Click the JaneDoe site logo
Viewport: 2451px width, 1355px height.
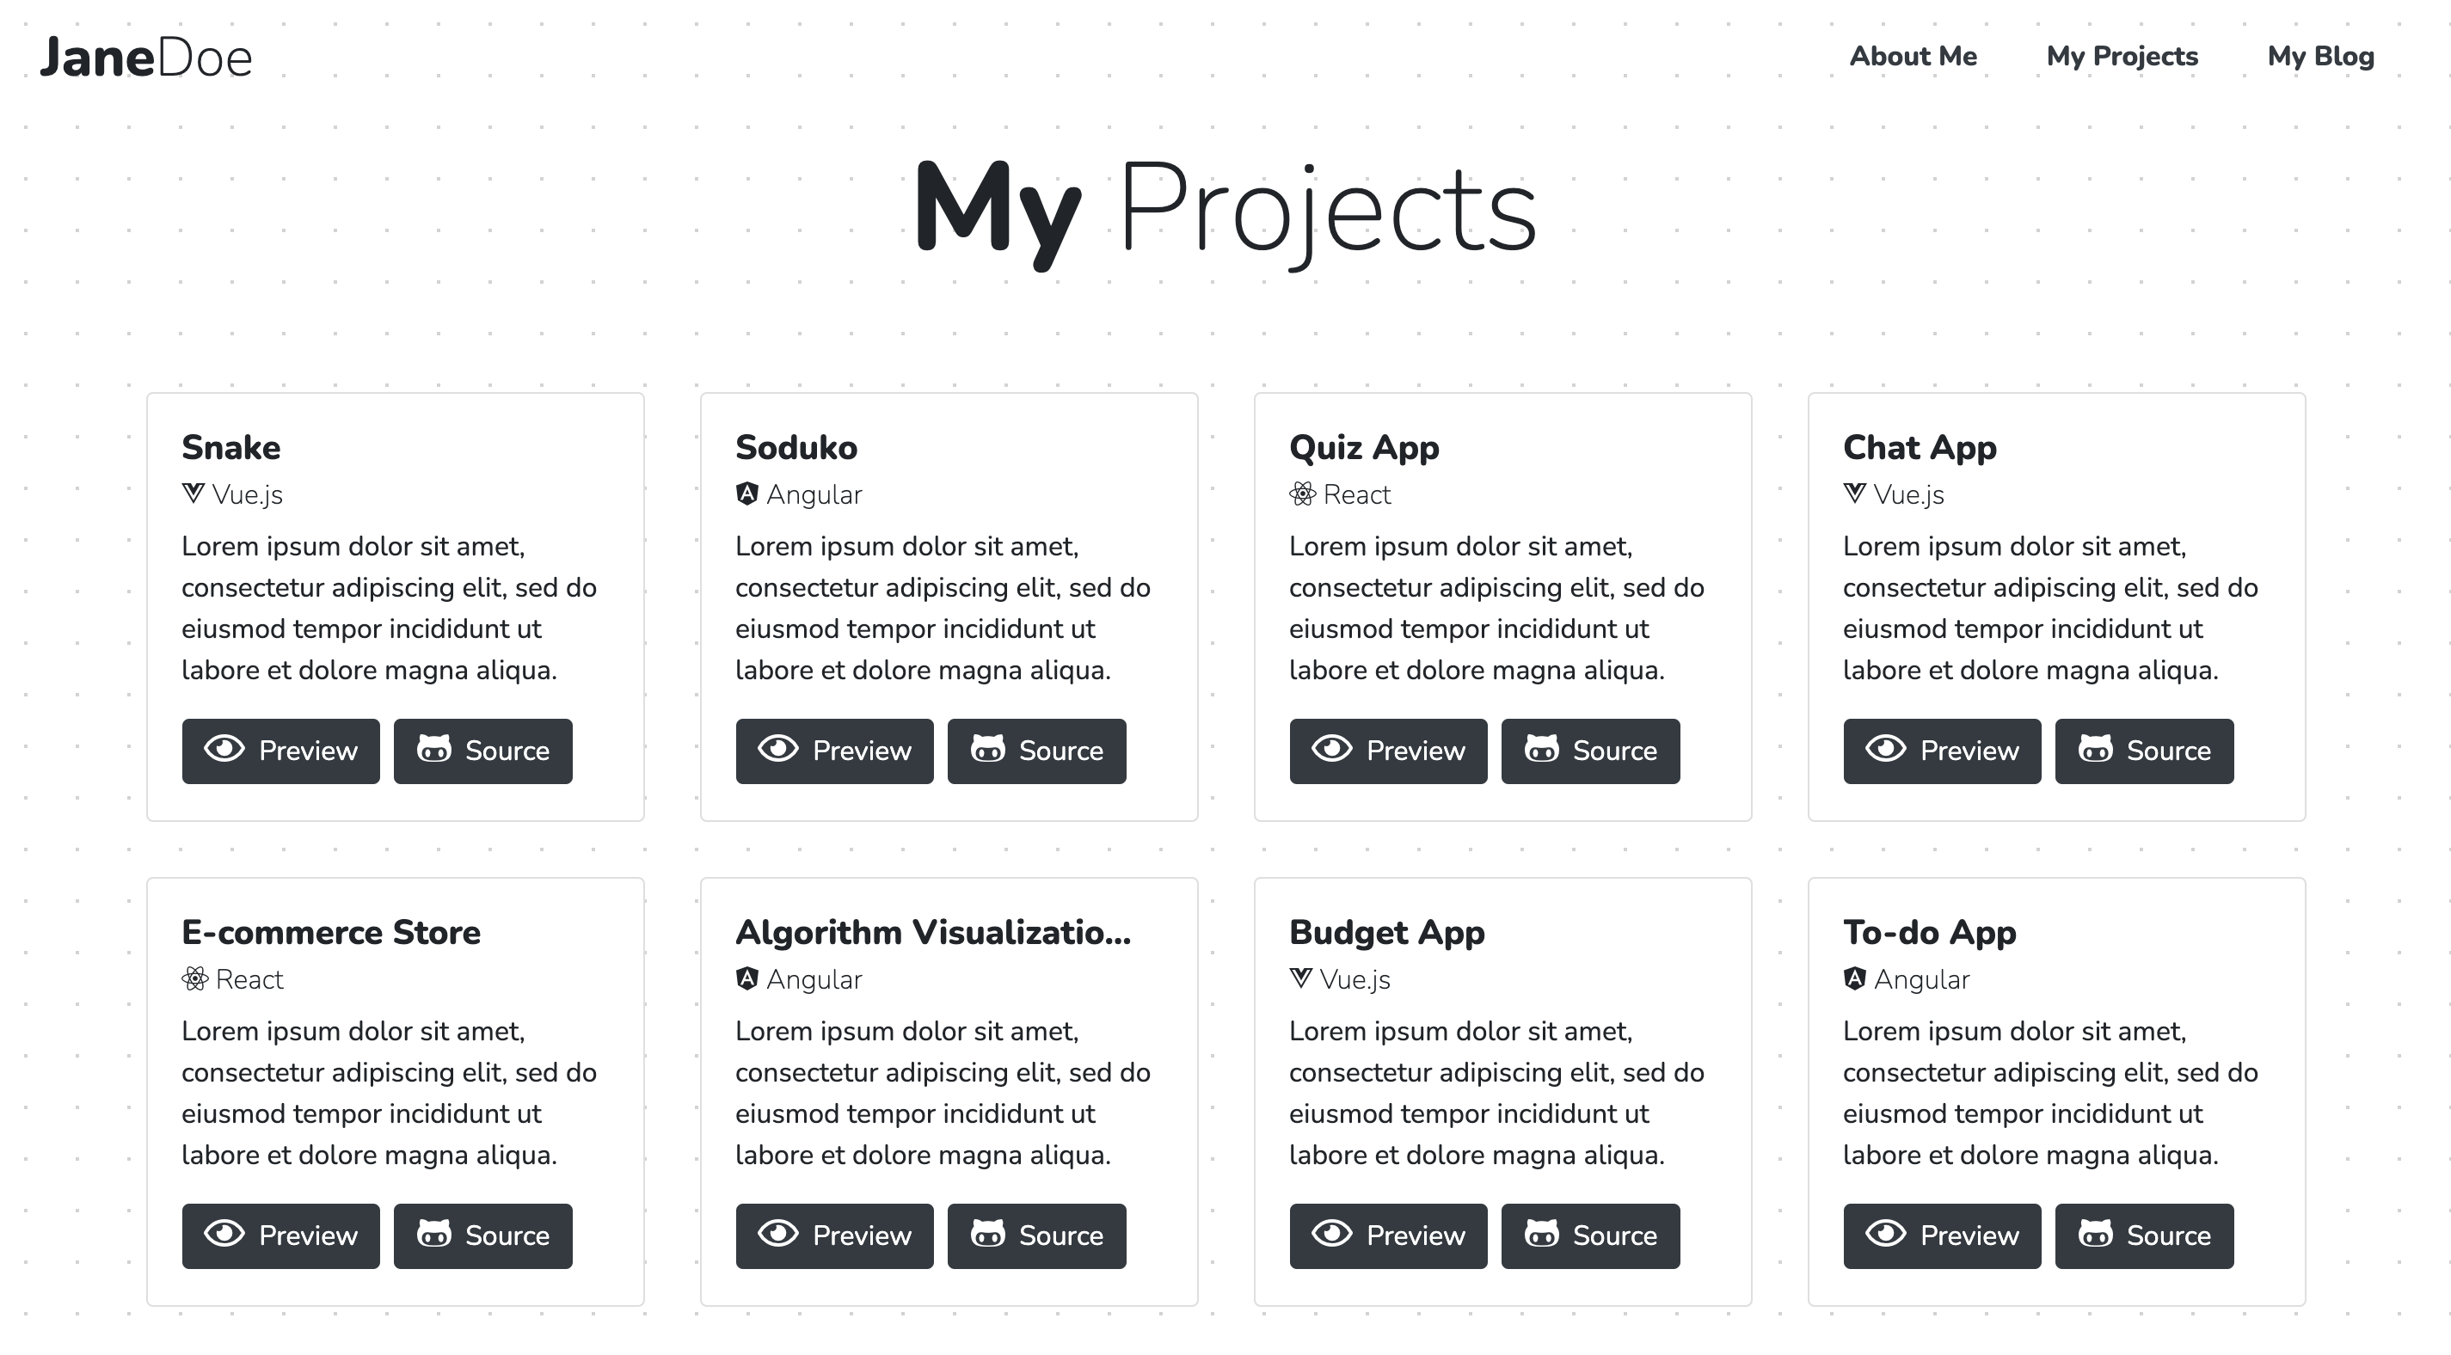point(145,57)
